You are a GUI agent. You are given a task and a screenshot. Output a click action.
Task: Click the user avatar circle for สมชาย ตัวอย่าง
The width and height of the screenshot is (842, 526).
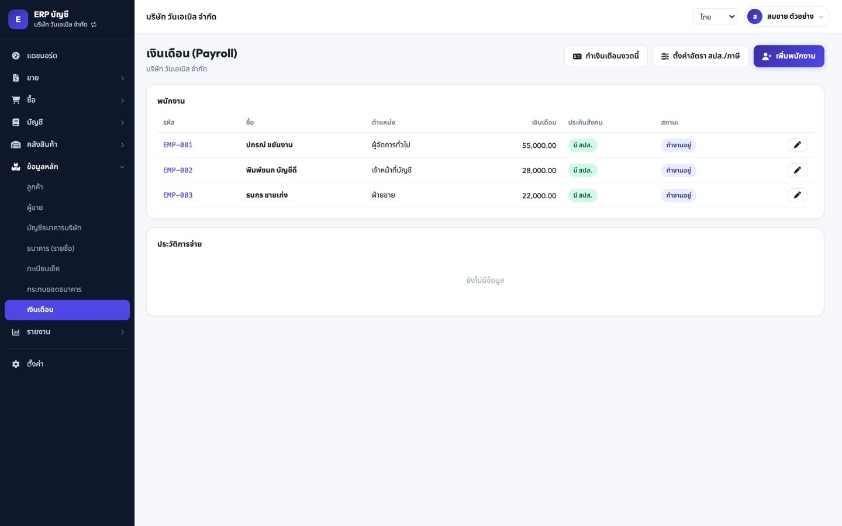pyautogui.click(x=755, y=16)
